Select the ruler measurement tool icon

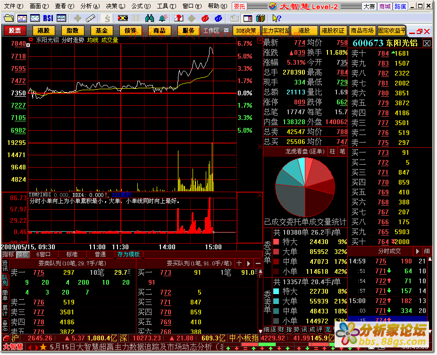tap(90, 18)
